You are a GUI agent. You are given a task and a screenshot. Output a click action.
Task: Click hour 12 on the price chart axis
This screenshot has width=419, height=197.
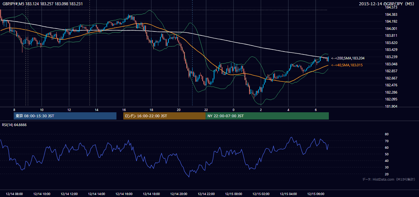pos(69,110)
